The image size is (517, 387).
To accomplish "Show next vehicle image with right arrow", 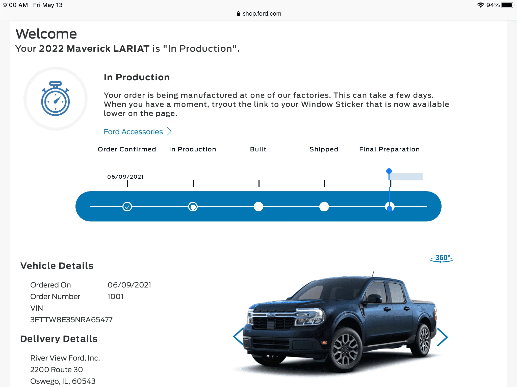I will click(x=442, y=337).
